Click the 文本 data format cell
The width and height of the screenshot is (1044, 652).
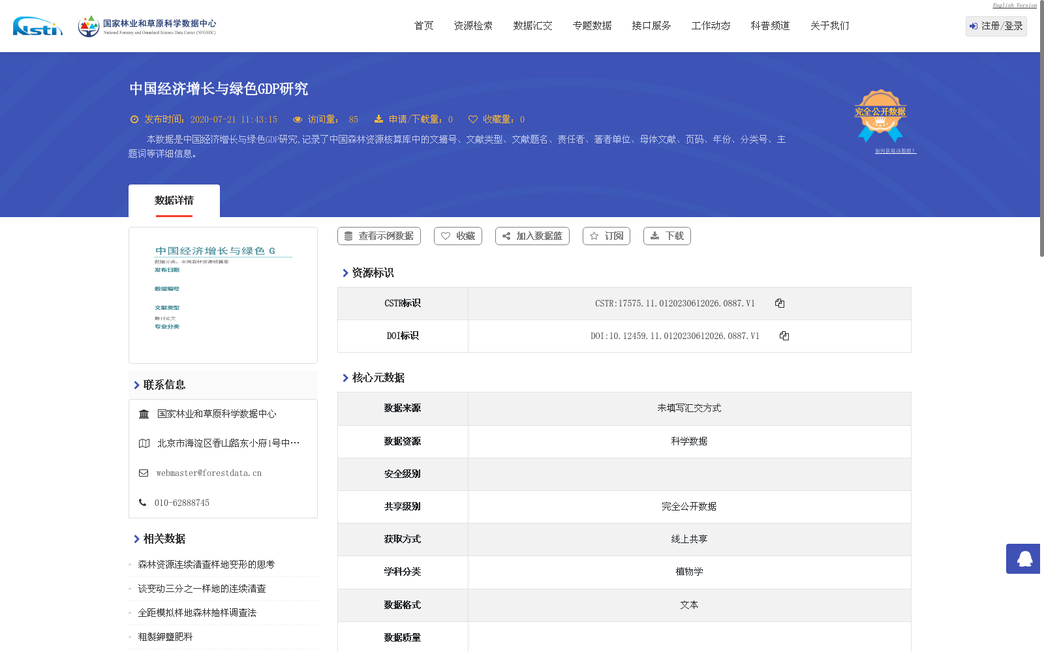(689, 605)
